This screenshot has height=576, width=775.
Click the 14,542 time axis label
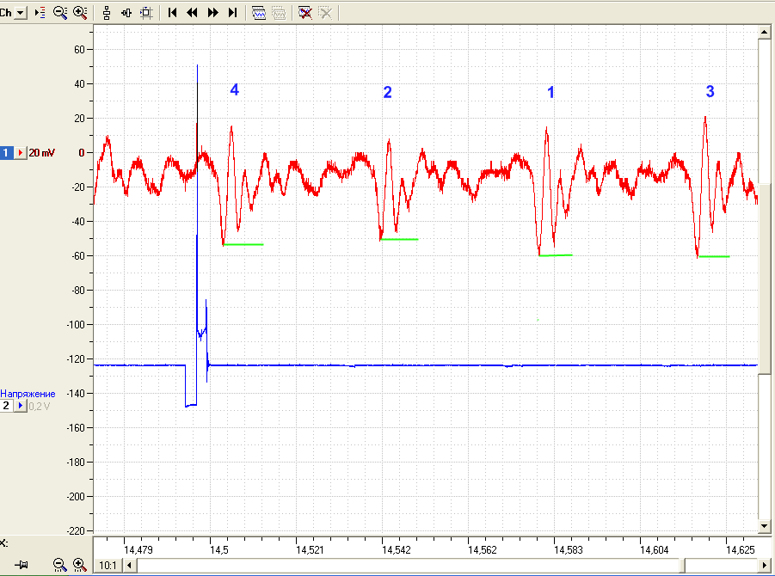(397, 550)
